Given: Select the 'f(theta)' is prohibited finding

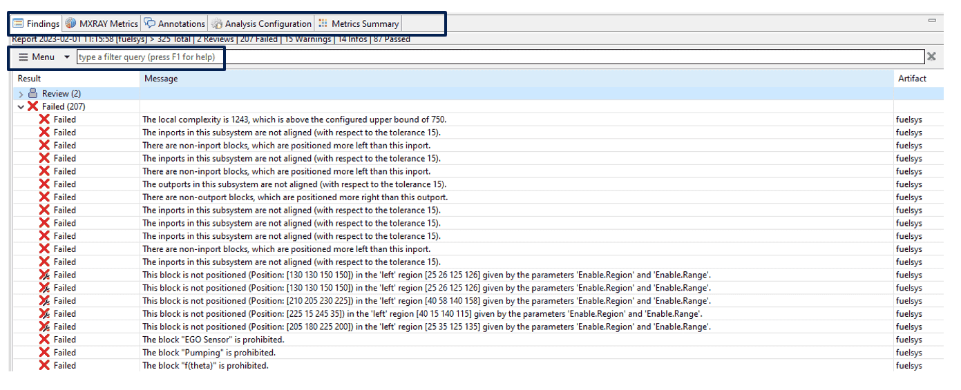Looking at the screenshot, I should coord(205,366).
